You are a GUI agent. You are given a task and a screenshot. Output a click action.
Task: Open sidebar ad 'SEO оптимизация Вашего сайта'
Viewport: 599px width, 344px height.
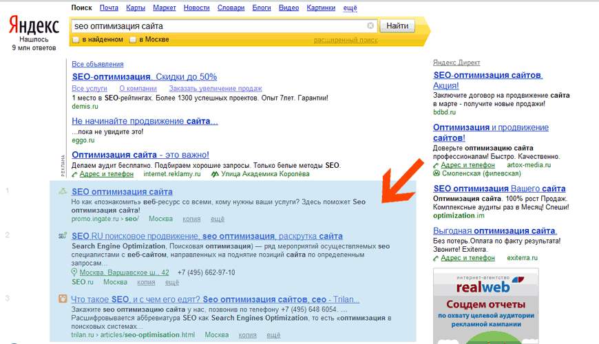pyautogui.click(x=499, y=189)
